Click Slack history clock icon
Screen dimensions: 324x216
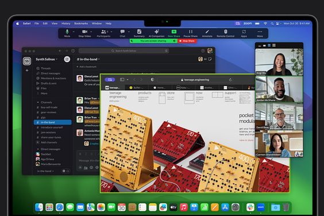point(73,51)
